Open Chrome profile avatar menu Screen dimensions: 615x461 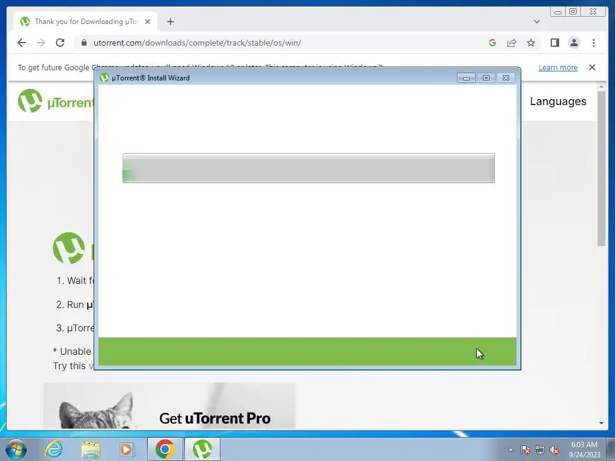point(574,43)
